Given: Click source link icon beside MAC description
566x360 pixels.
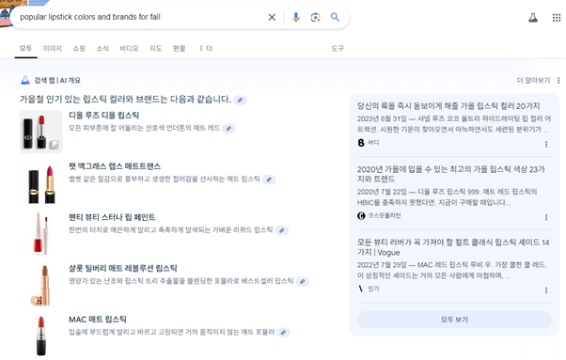Looking at the screenshot, I should point(283,332).
